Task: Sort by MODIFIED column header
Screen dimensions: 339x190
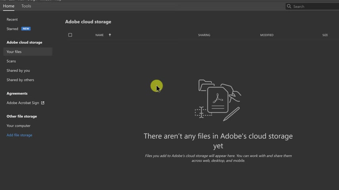Action: [267, 35]
